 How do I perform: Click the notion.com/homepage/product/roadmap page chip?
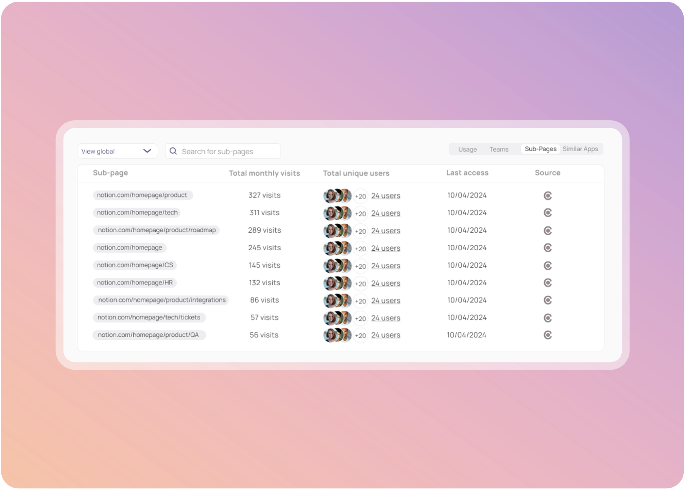157,230
